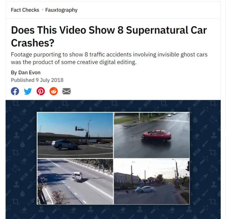
Task: Click the dark blue featured image banner
Action: (113, 159)
